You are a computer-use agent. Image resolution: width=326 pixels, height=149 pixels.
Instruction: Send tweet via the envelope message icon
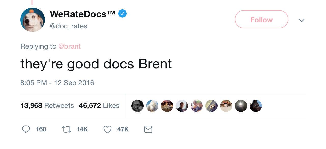148,129
